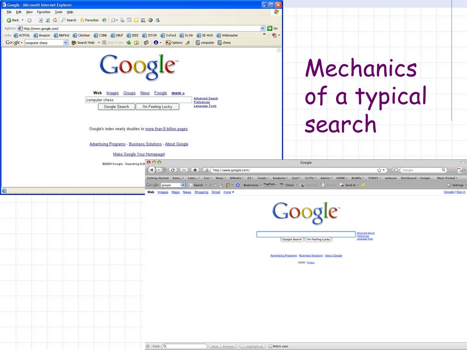467x350 pixels.
Task: Click the empty Google search box in Firefox
Action: coord(306,234)
